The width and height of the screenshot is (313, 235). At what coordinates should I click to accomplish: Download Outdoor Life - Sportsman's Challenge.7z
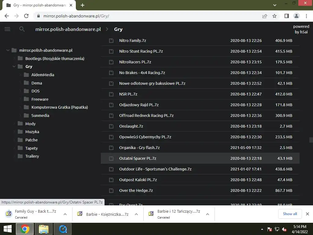click(155, 169)
